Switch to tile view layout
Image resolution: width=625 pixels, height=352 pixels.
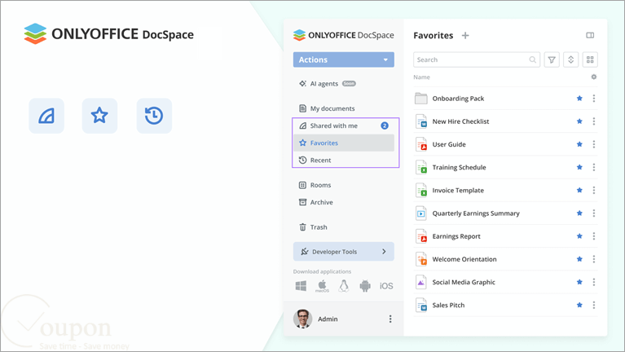590,59
